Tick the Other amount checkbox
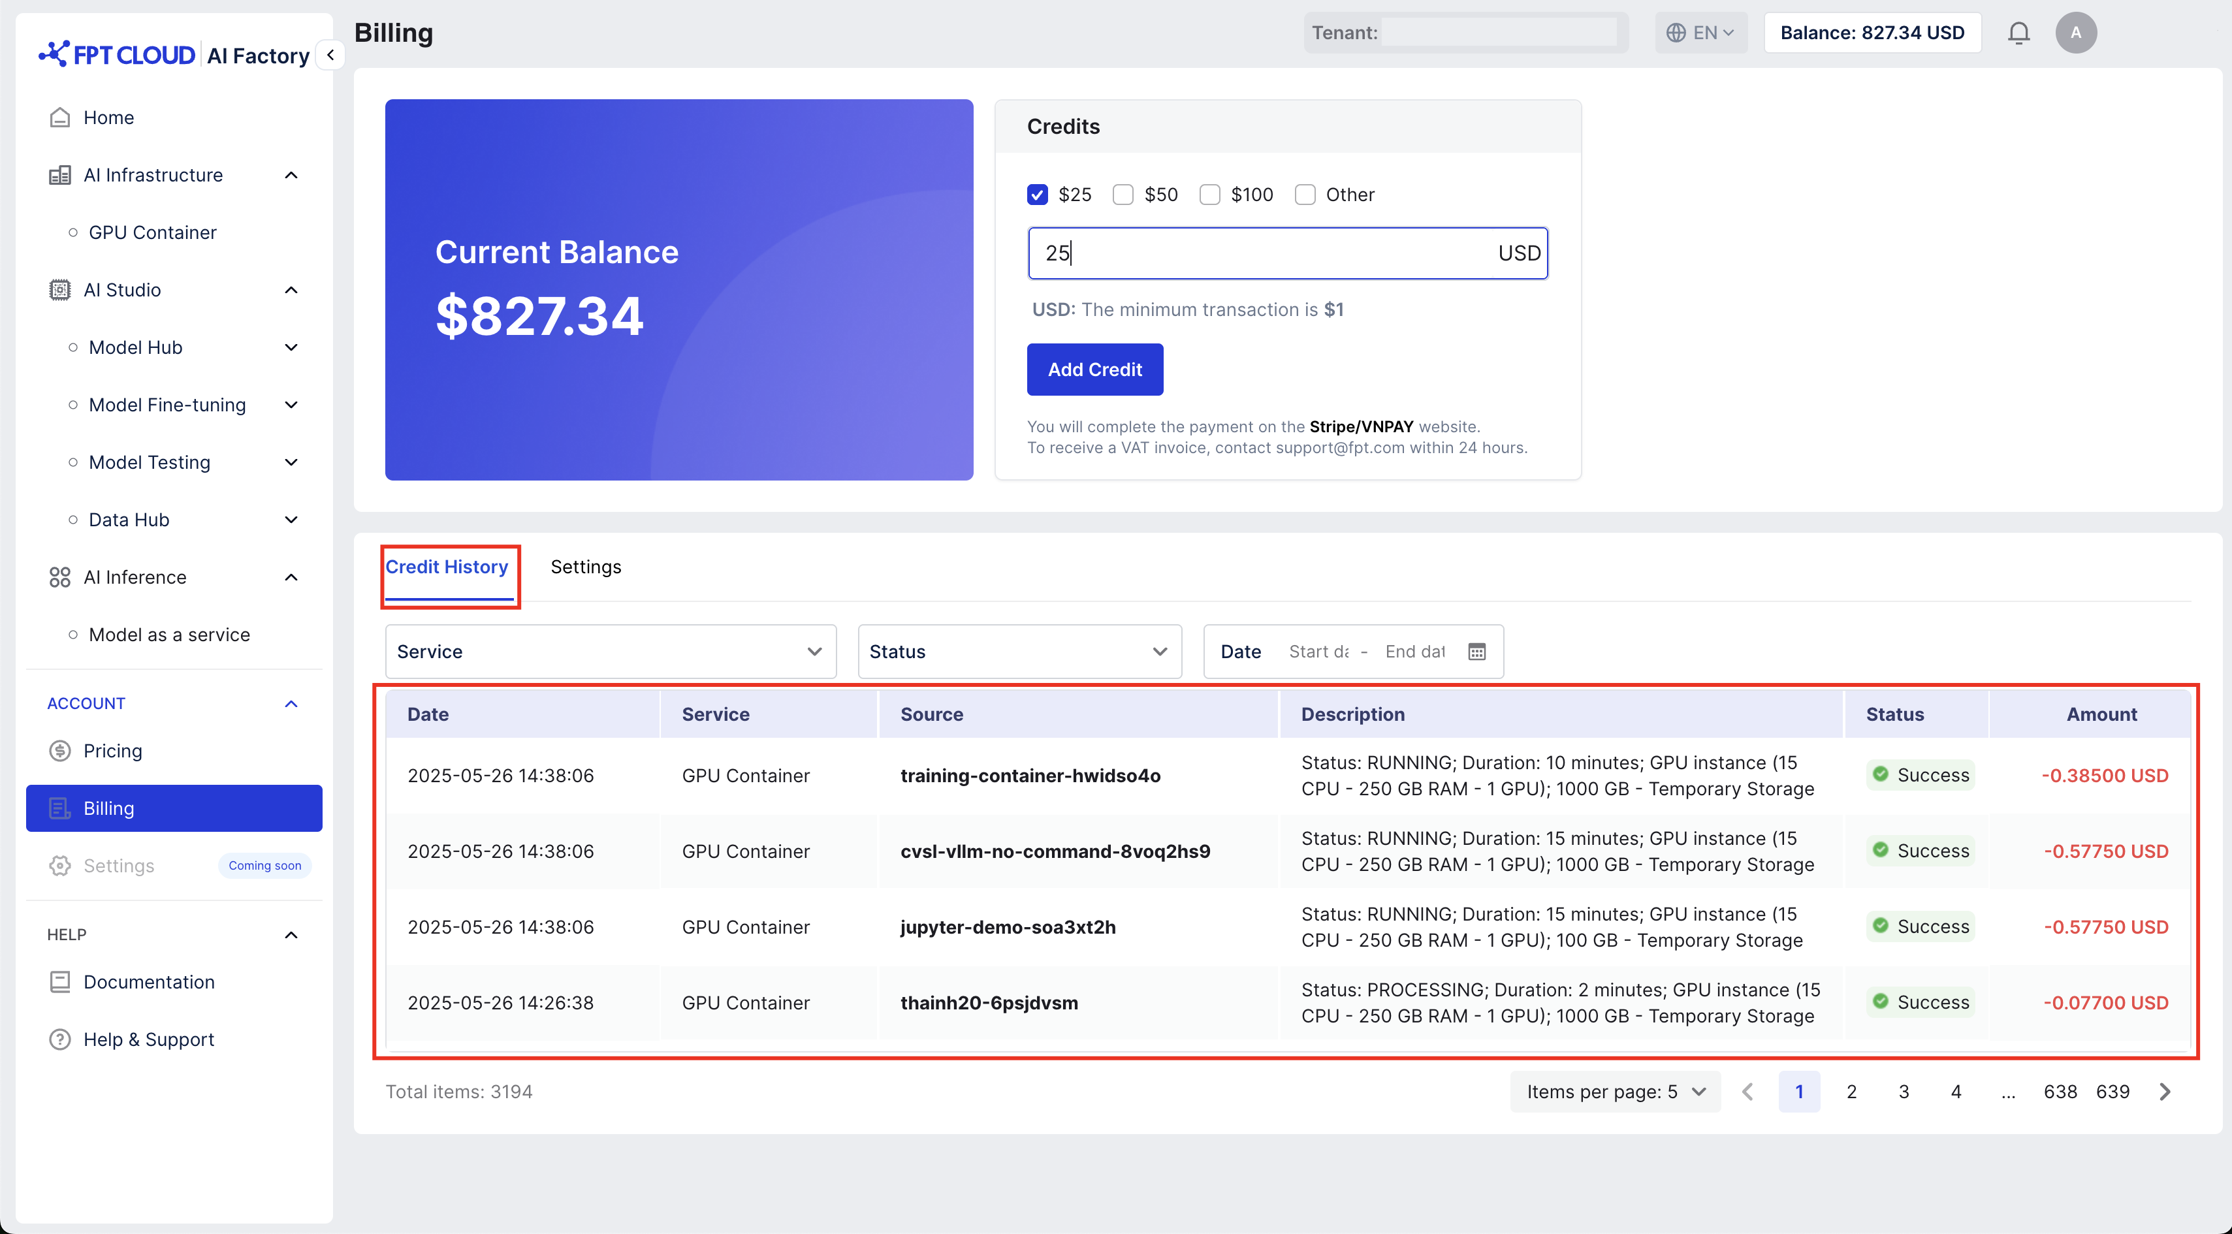 (1305, 194)
